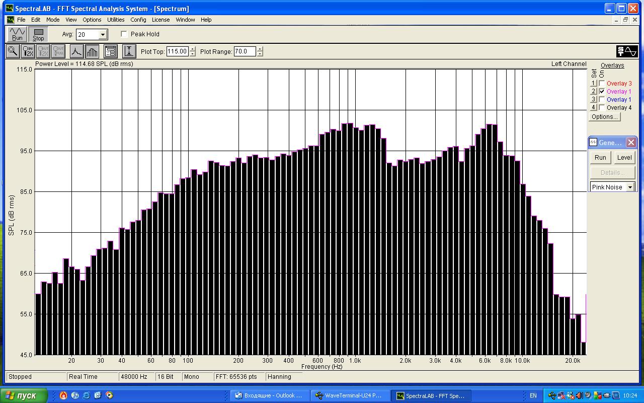Open the Config menu

coord(138,20)
